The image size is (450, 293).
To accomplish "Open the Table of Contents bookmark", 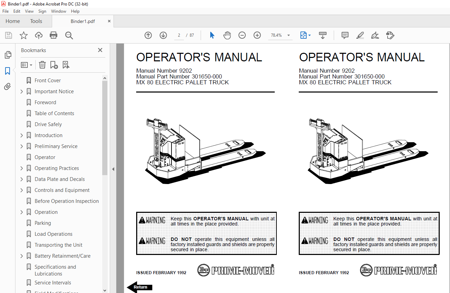I will tap(54, 113).
